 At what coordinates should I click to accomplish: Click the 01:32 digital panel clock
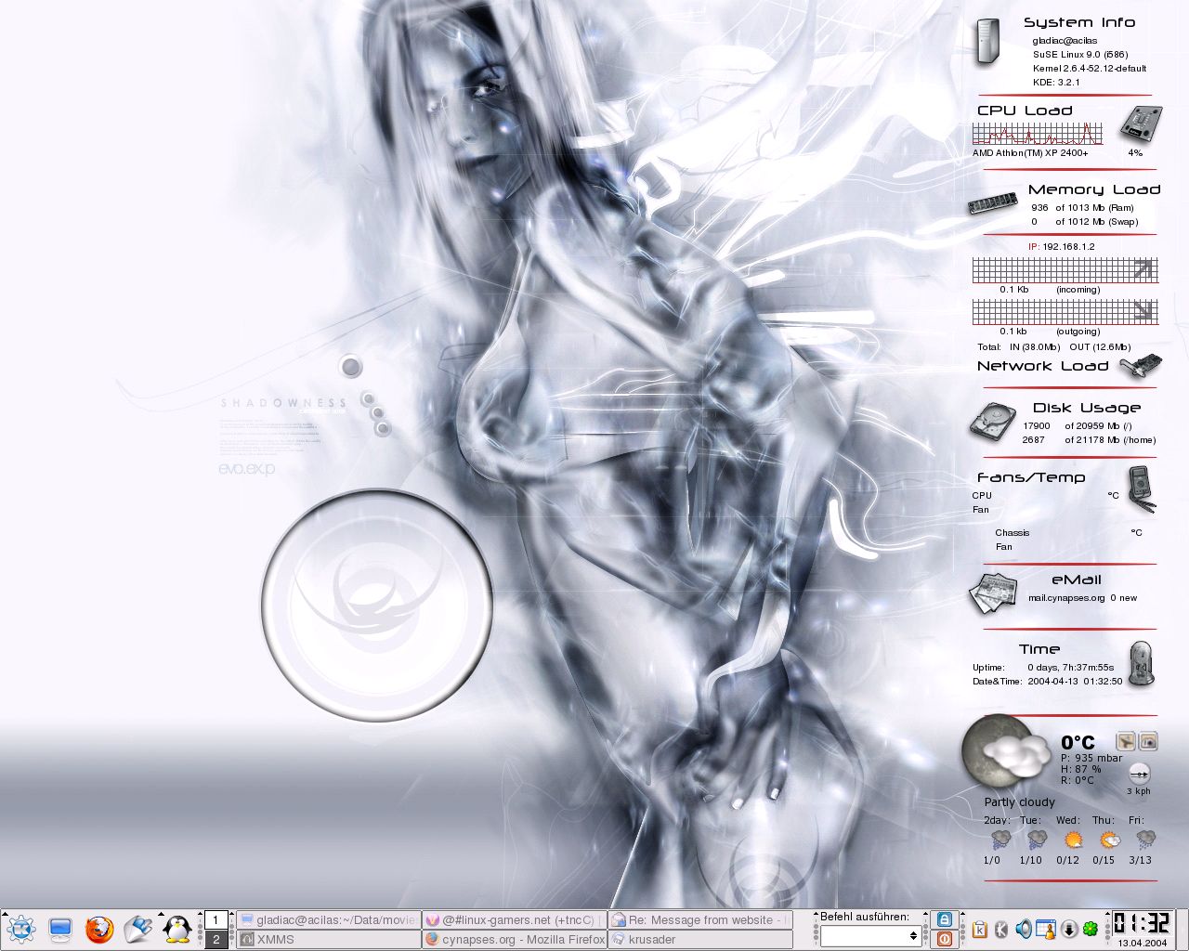1142,923
